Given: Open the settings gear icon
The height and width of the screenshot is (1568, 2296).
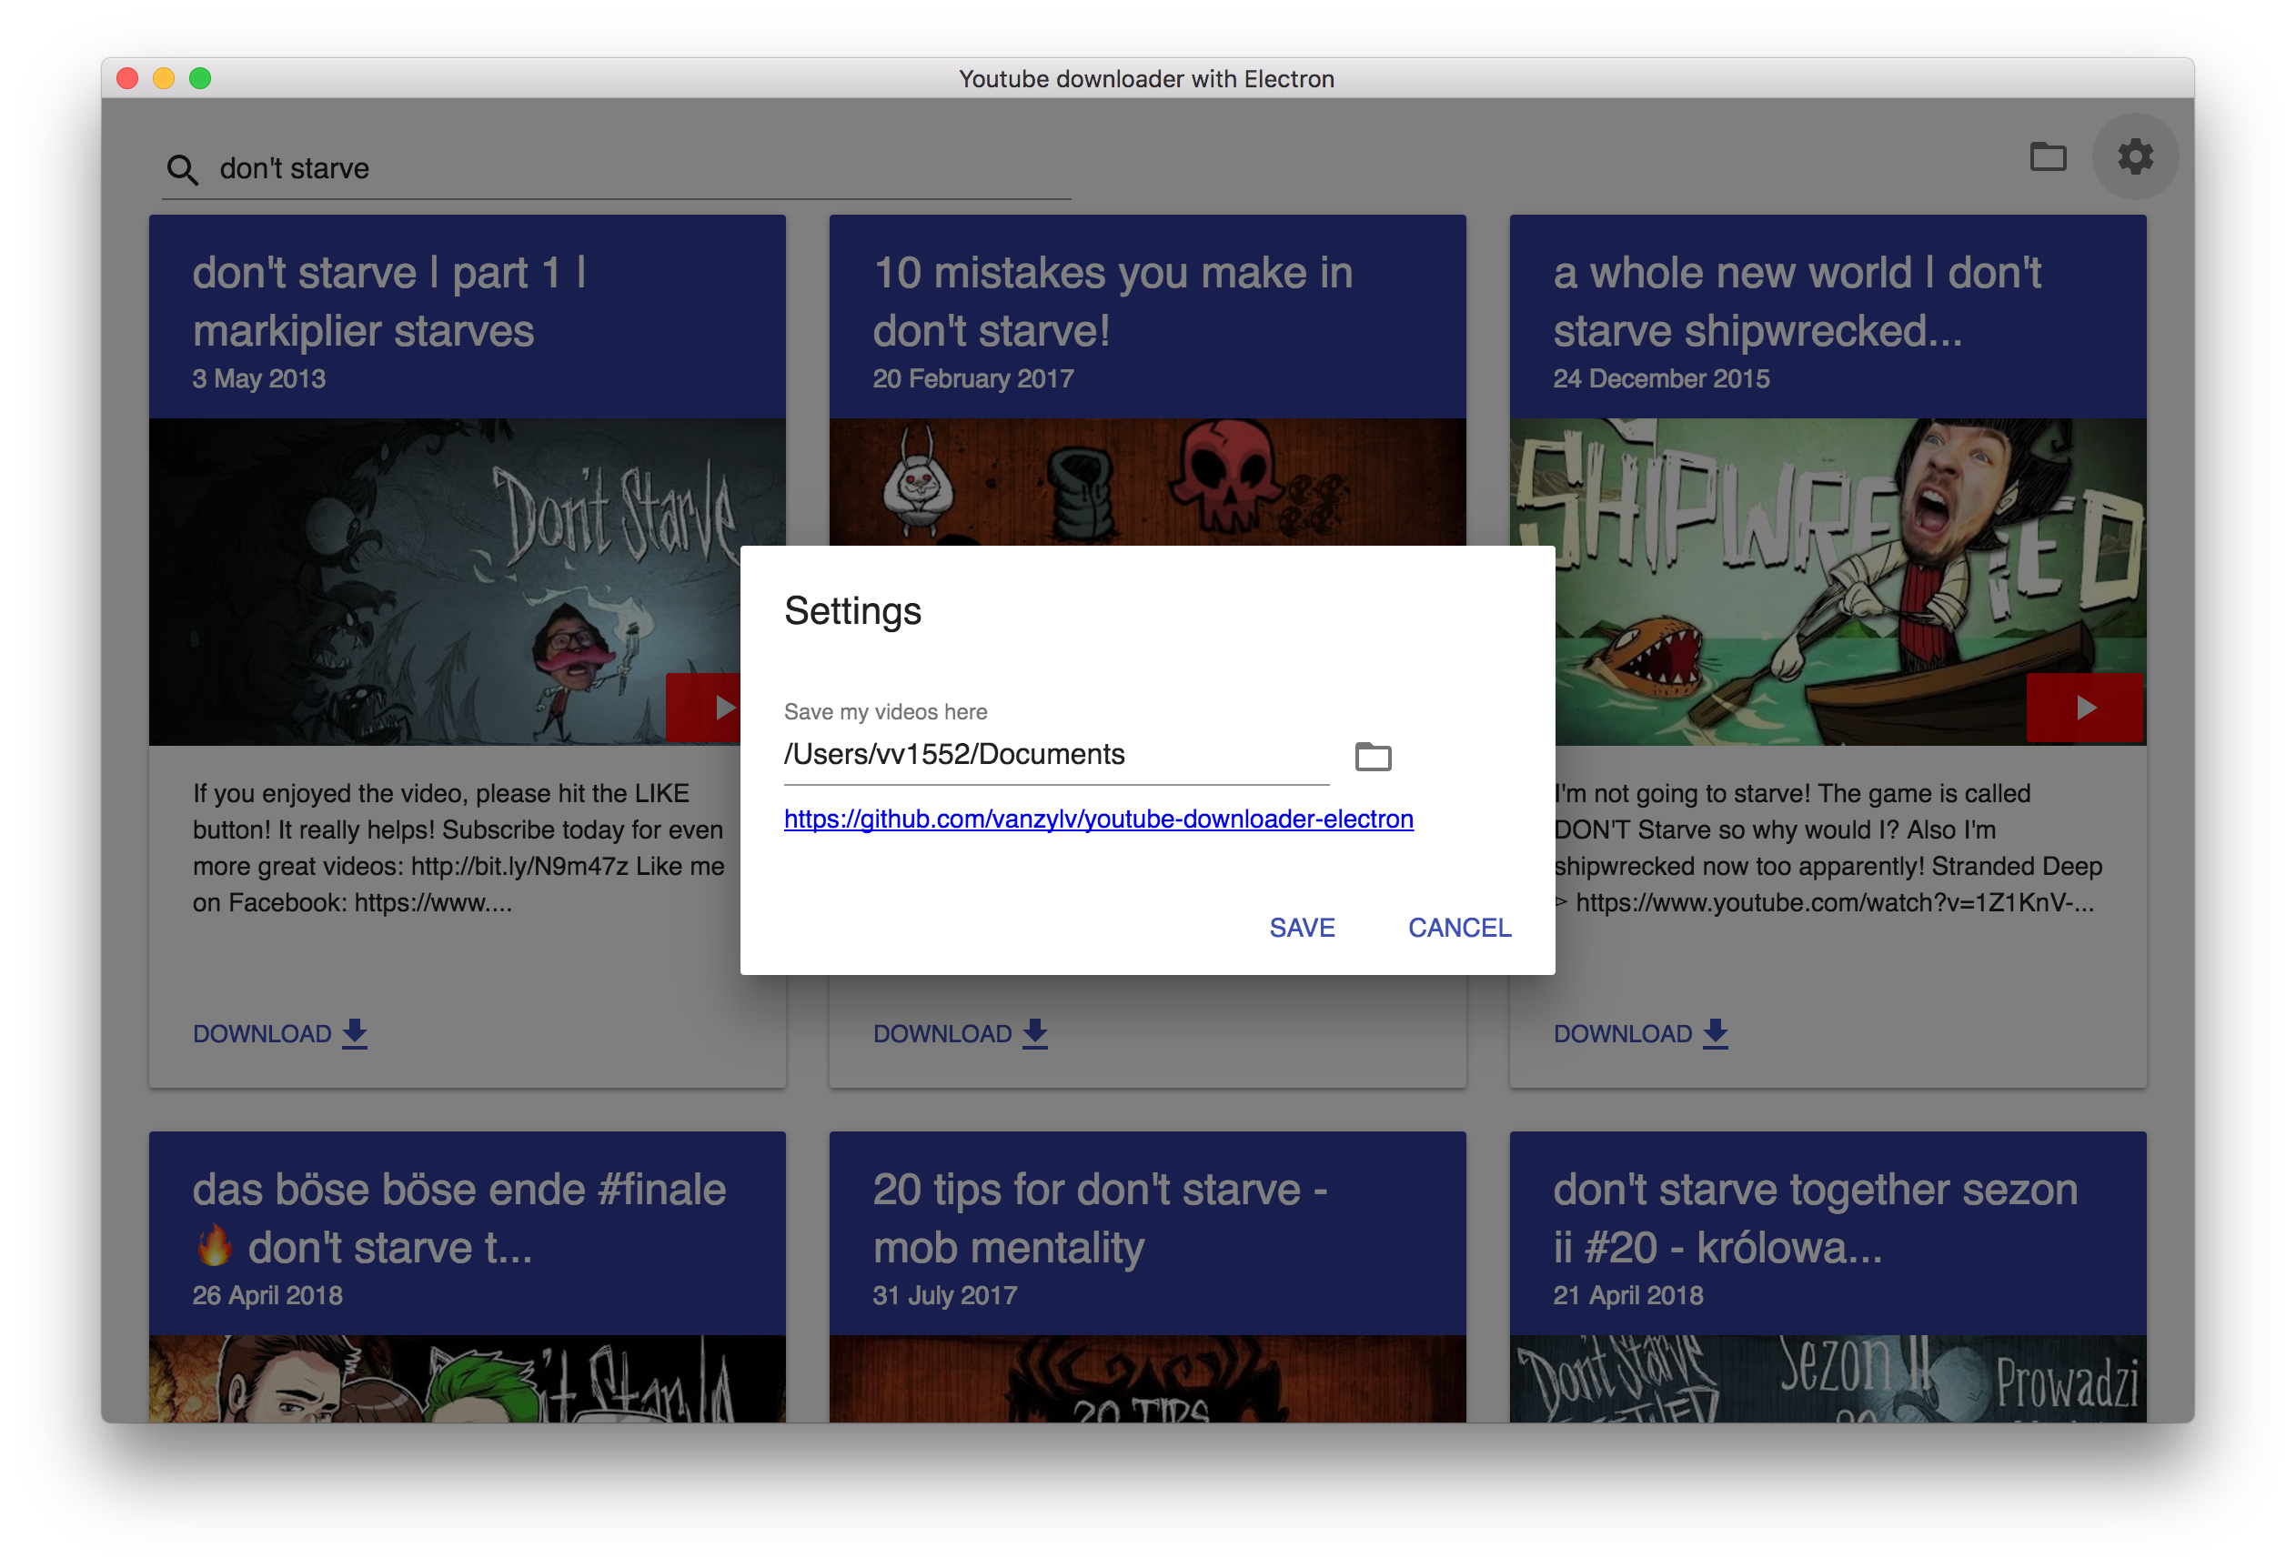Looking at the screenshot, I should pyautogui.click(x=2135, y=156).
